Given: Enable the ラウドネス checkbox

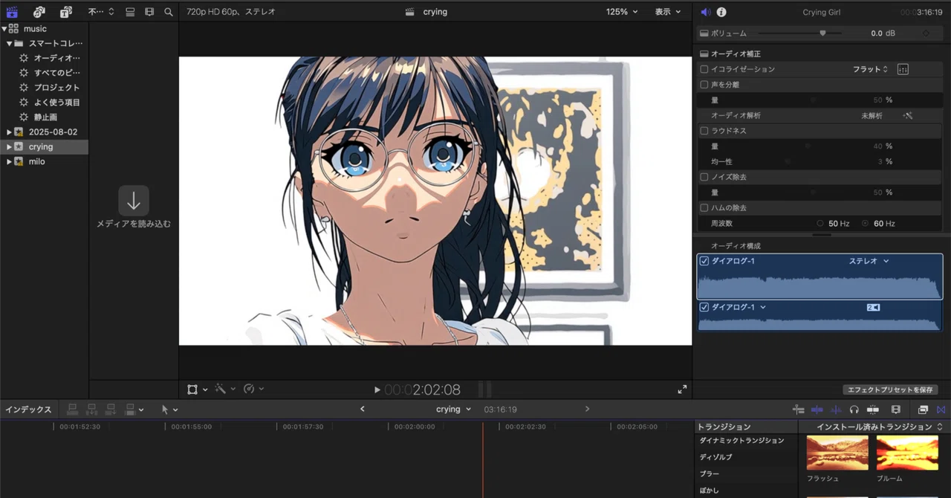Looking at the screenshot, I should [704, 131].
